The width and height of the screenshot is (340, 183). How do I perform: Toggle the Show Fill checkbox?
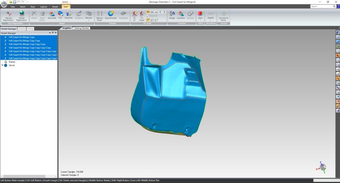coord(147,16)
